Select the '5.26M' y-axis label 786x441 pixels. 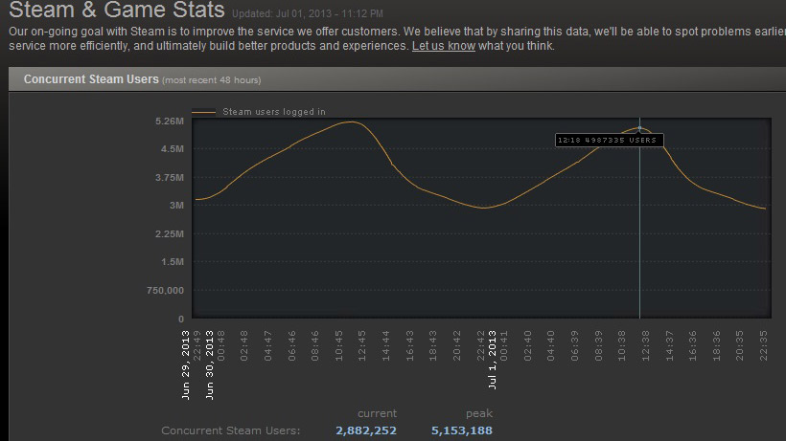pyautogui.click(x=170, y=121)
